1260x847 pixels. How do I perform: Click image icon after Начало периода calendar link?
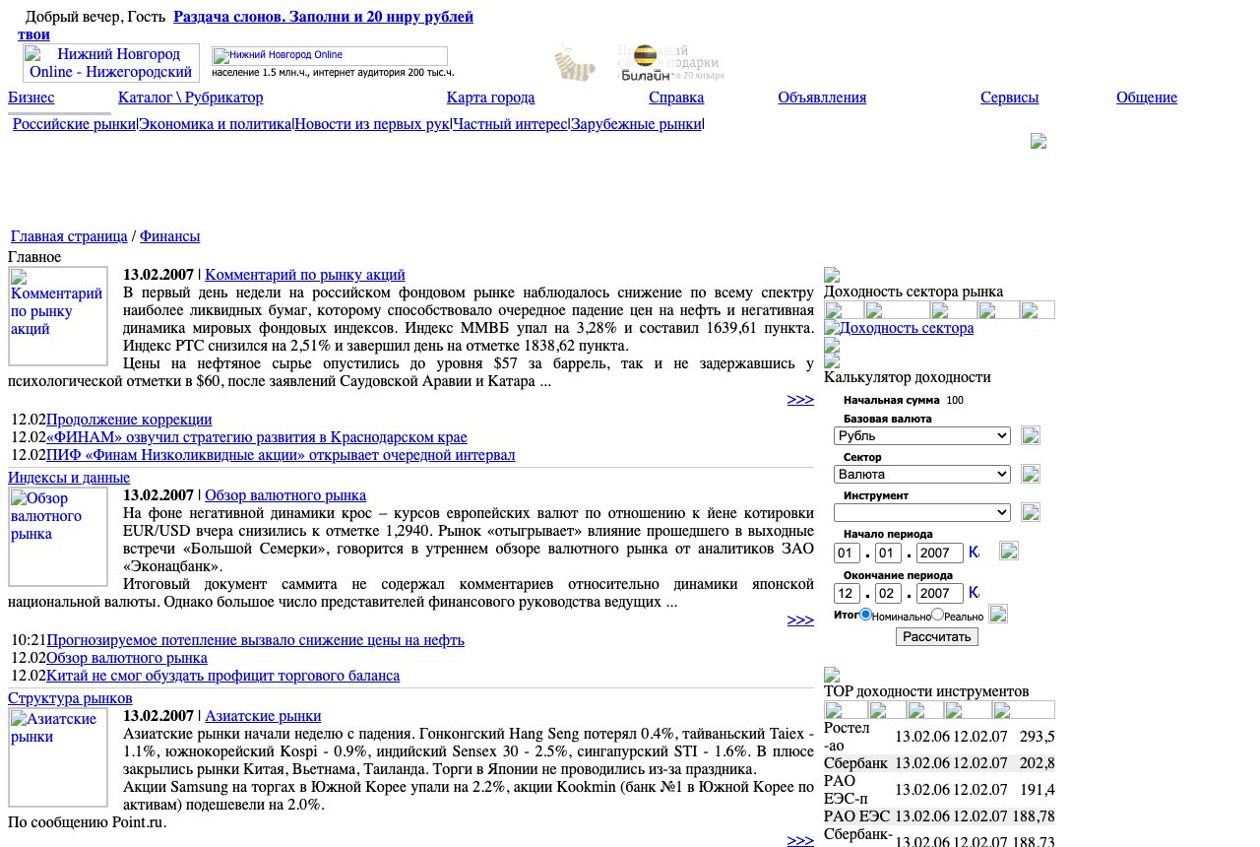coord(1009,551)
